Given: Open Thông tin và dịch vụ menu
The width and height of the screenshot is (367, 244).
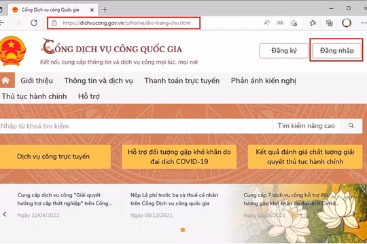Looking at the screenshot, I should click(x=99, y=81).
